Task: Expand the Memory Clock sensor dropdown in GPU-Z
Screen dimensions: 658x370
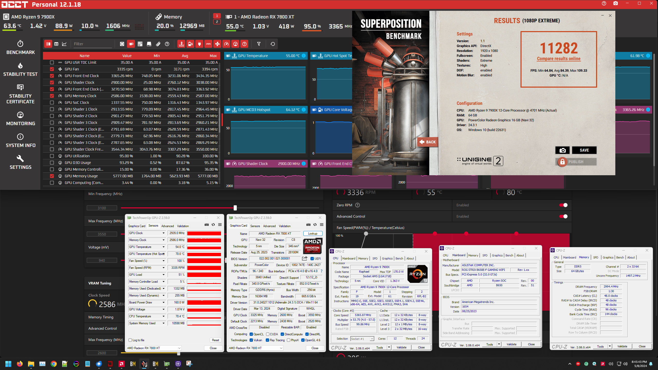Action: (163, 240)
